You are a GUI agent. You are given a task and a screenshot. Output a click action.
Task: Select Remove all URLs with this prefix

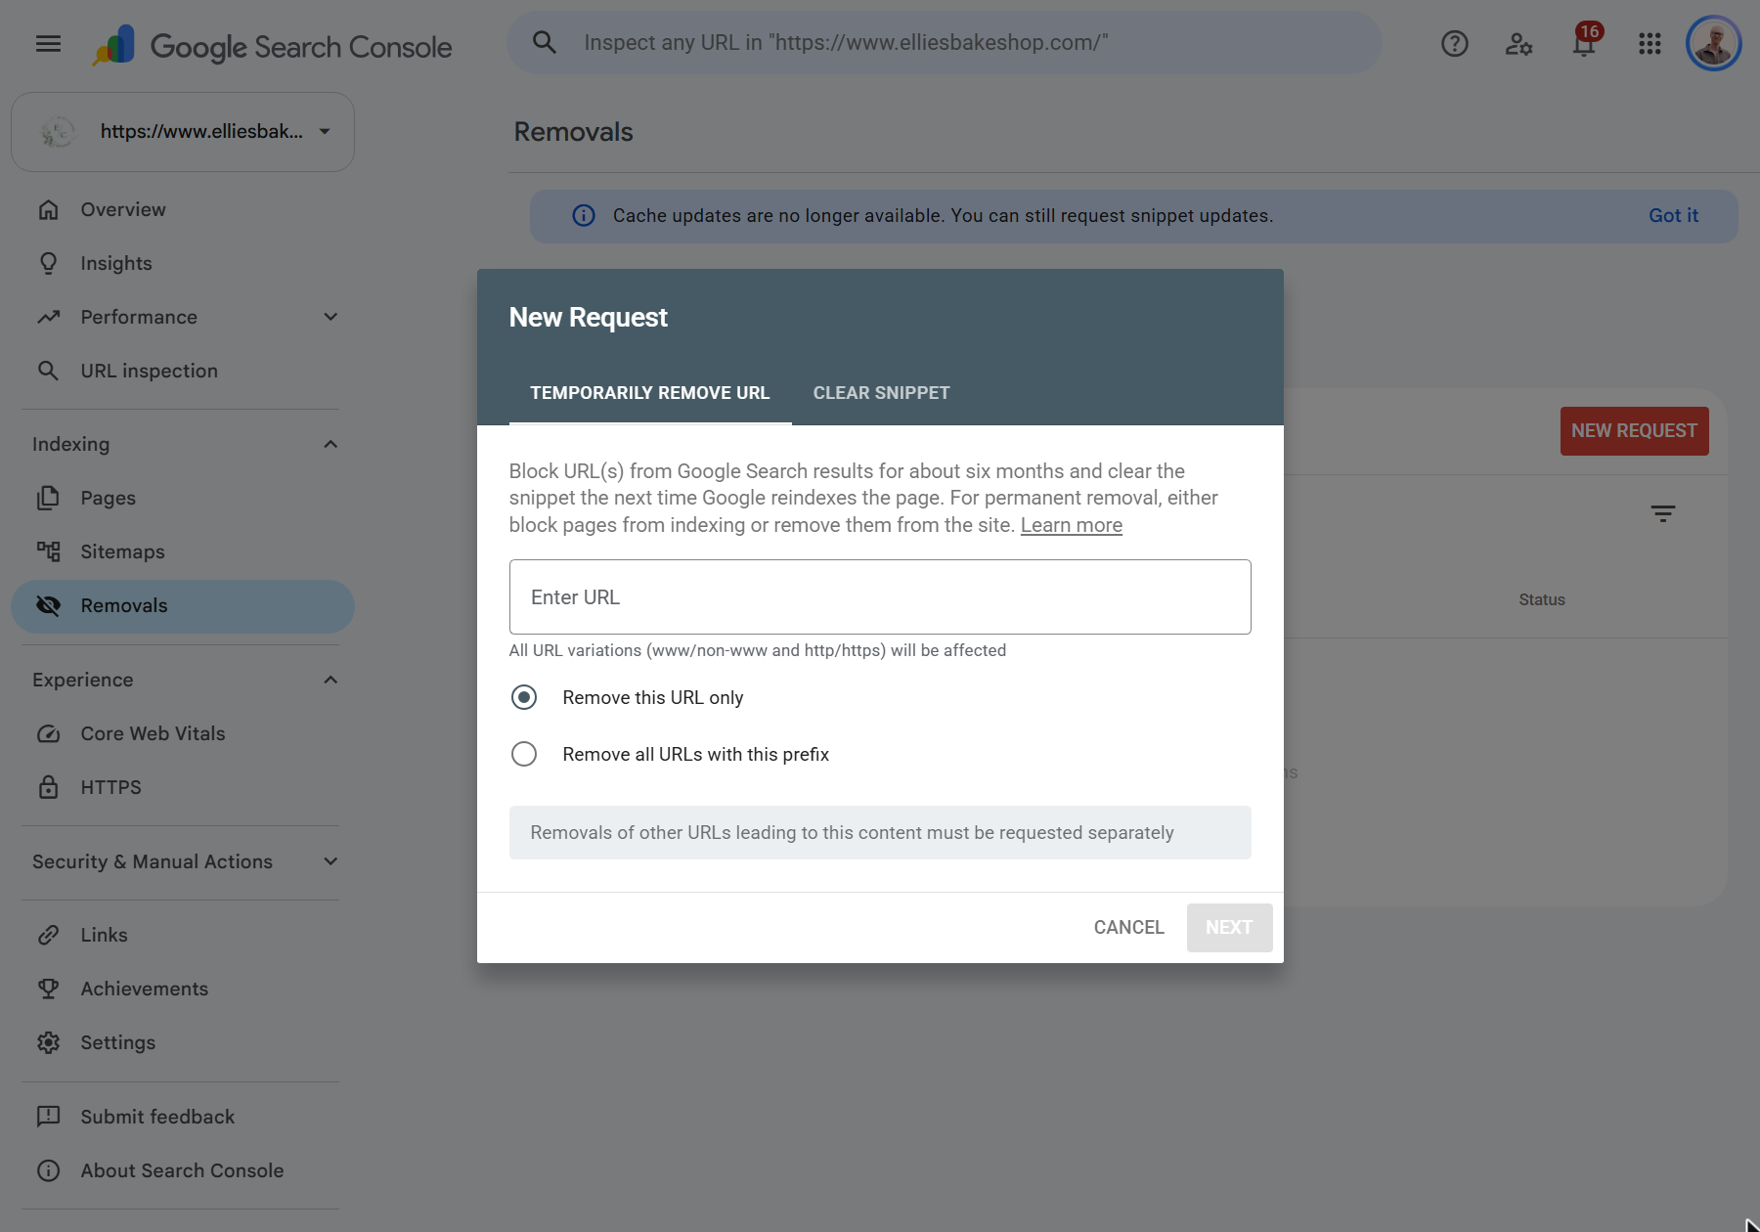[524, 754]
